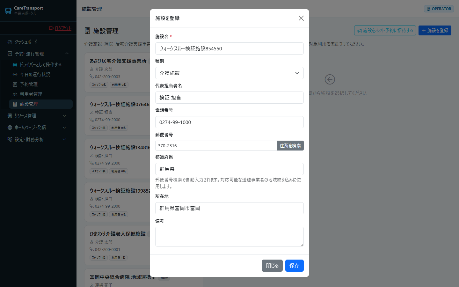Viewport: 459px width, 287px height.
Task: Click the person icon next to 介護 次郎
Action: point(91,69)
